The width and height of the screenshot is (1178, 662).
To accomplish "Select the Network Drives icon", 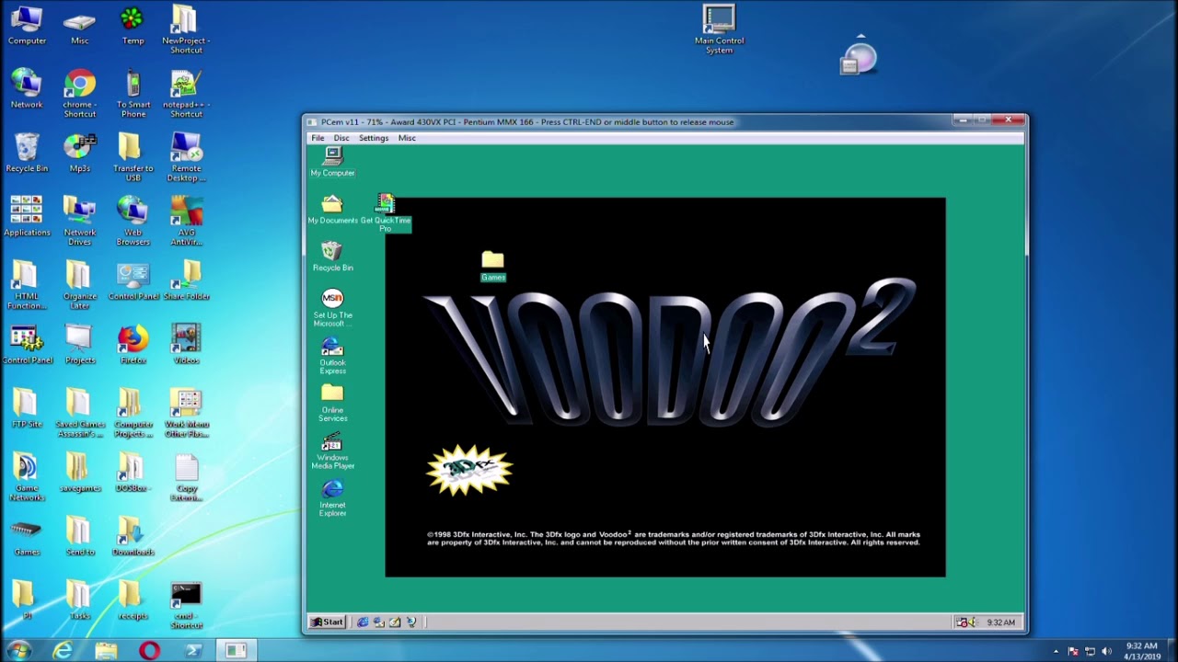I will (80, 222).
